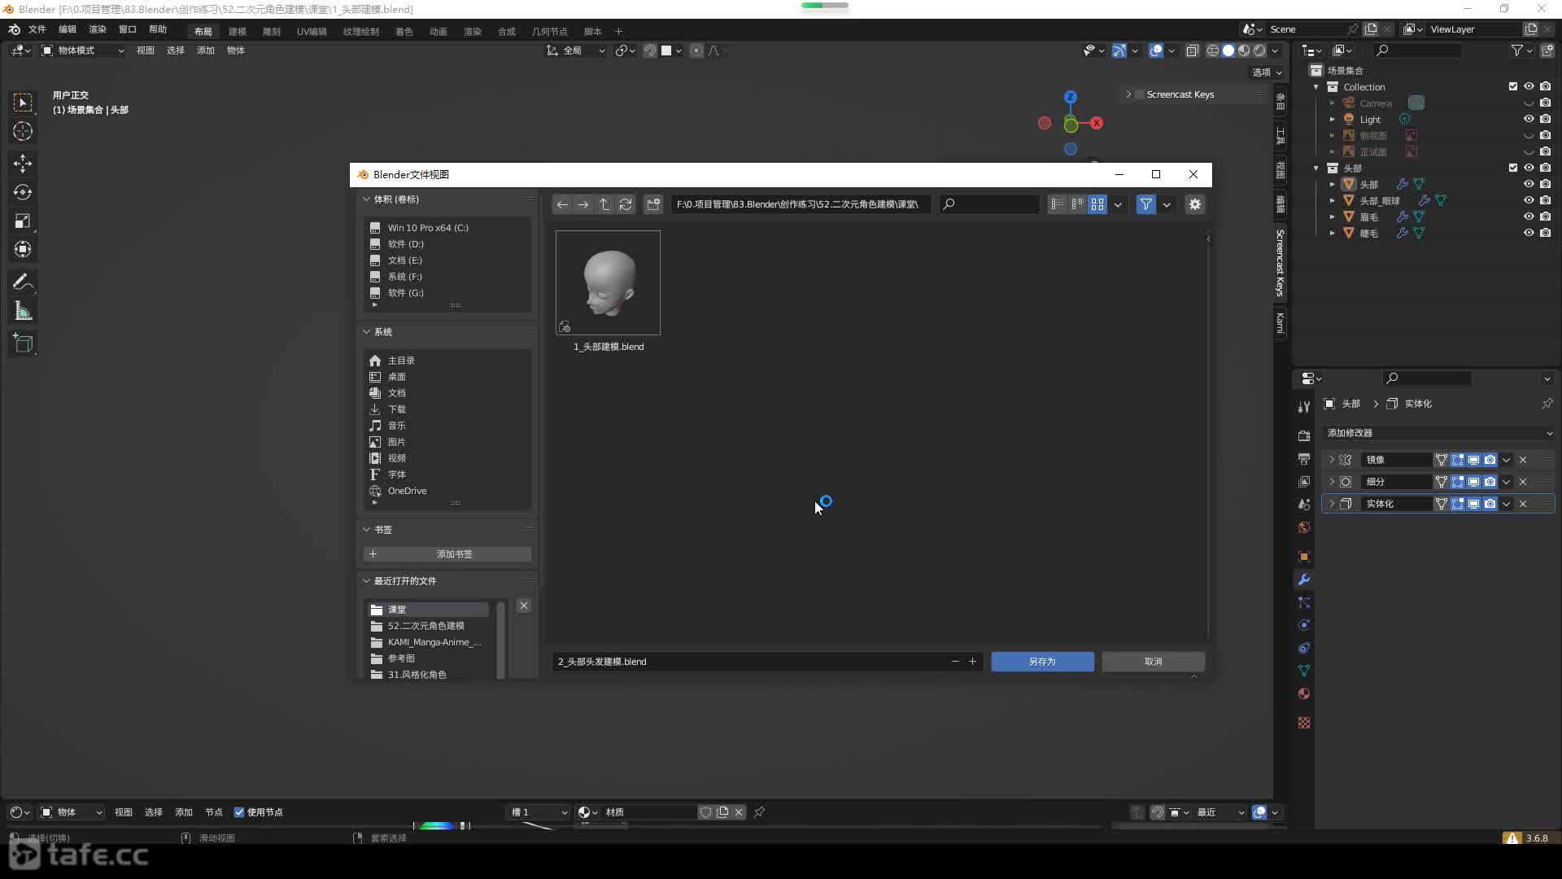Remove the 镜像 modifier
This screenshot has height=879, width=1562.
coord(1523,460)
